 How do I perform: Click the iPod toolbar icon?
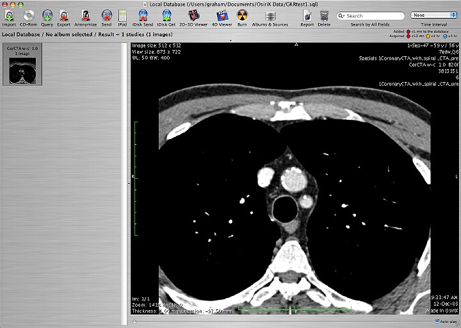122,15
